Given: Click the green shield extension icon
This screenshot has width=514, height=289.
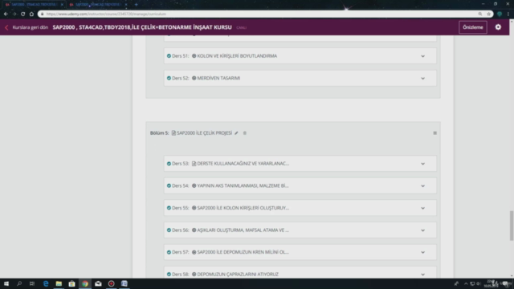Looking at the screenshot, I should click(500, 14).
